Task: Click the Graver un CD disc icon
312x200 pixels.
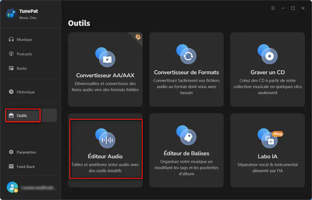Action: click(267, 54)
